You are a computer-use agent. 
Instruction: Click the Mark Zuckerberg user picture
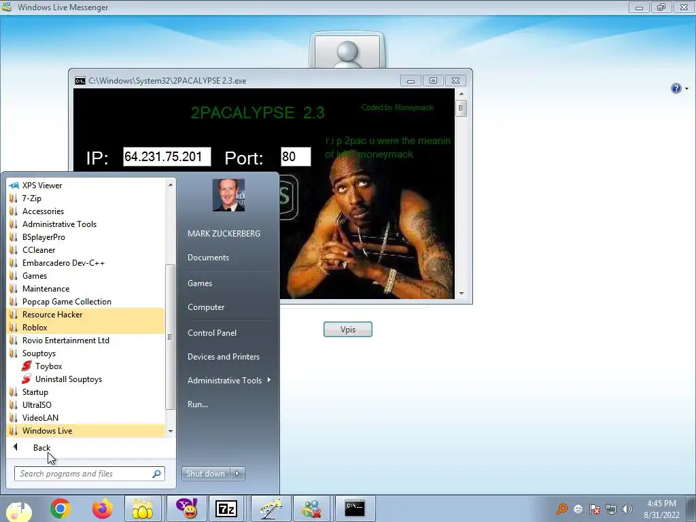228,195
